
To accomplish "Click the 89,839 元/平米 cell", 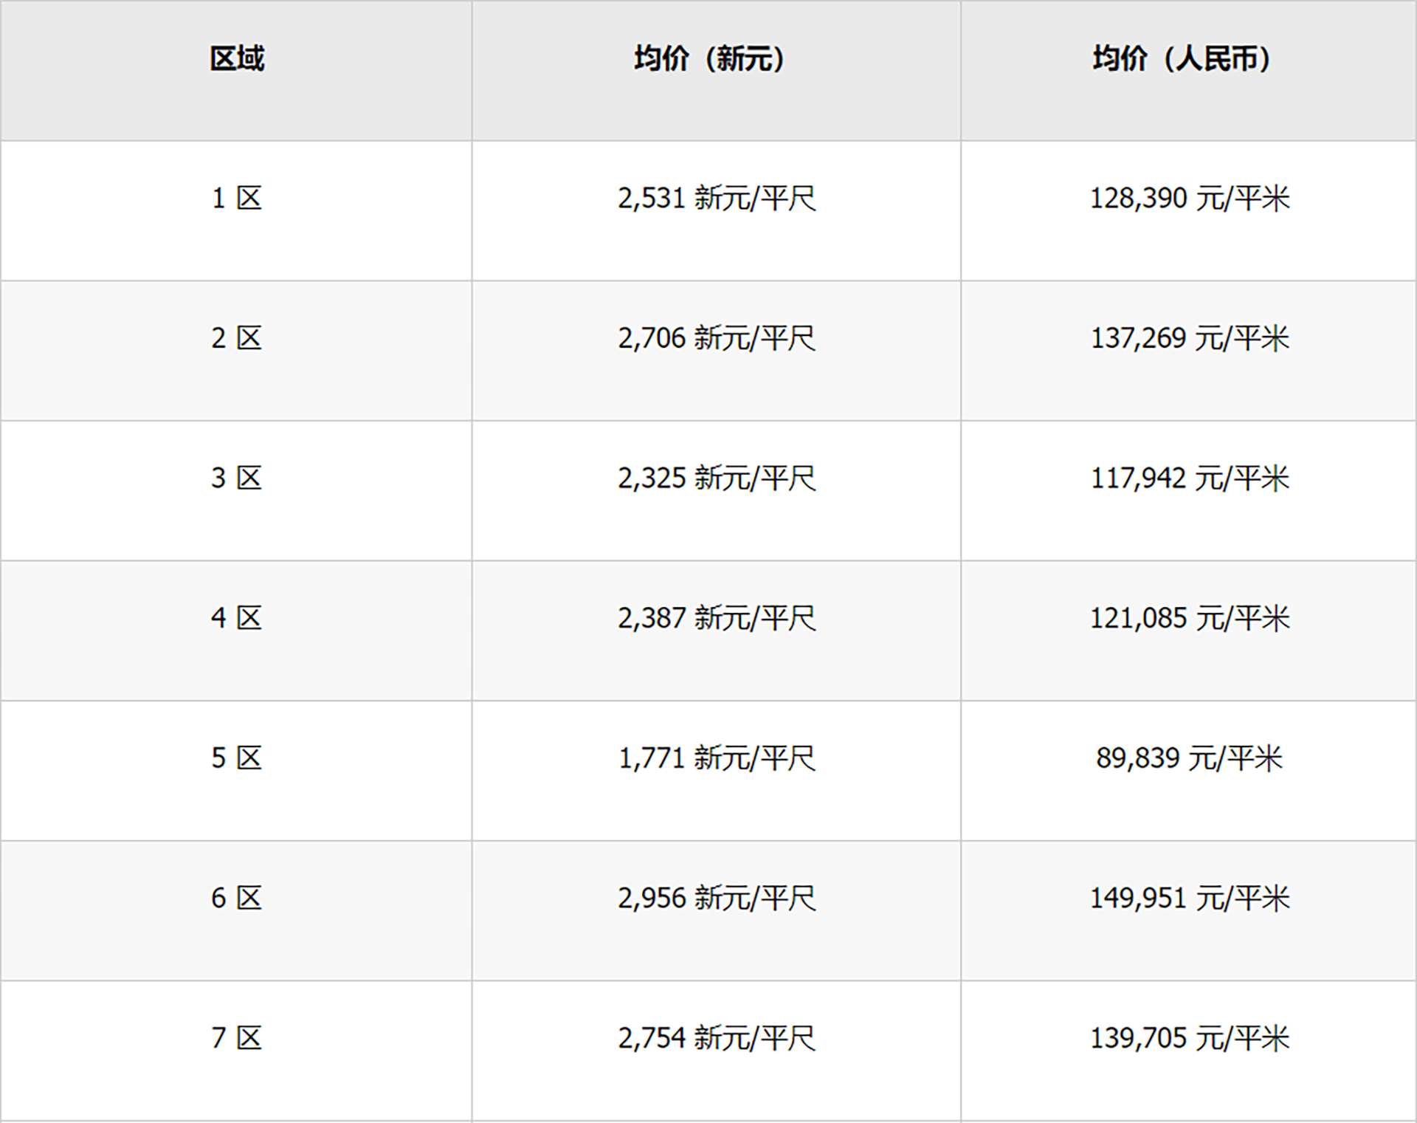I will [x=1189, y=758].
